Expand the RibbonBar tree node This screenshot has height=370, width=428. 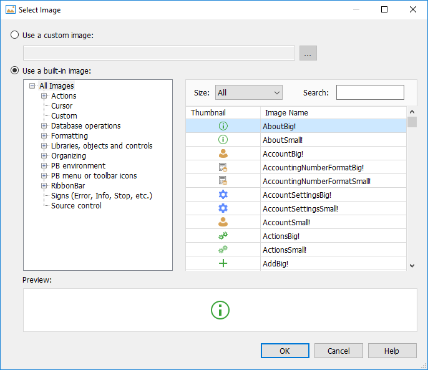click(44, 186)
